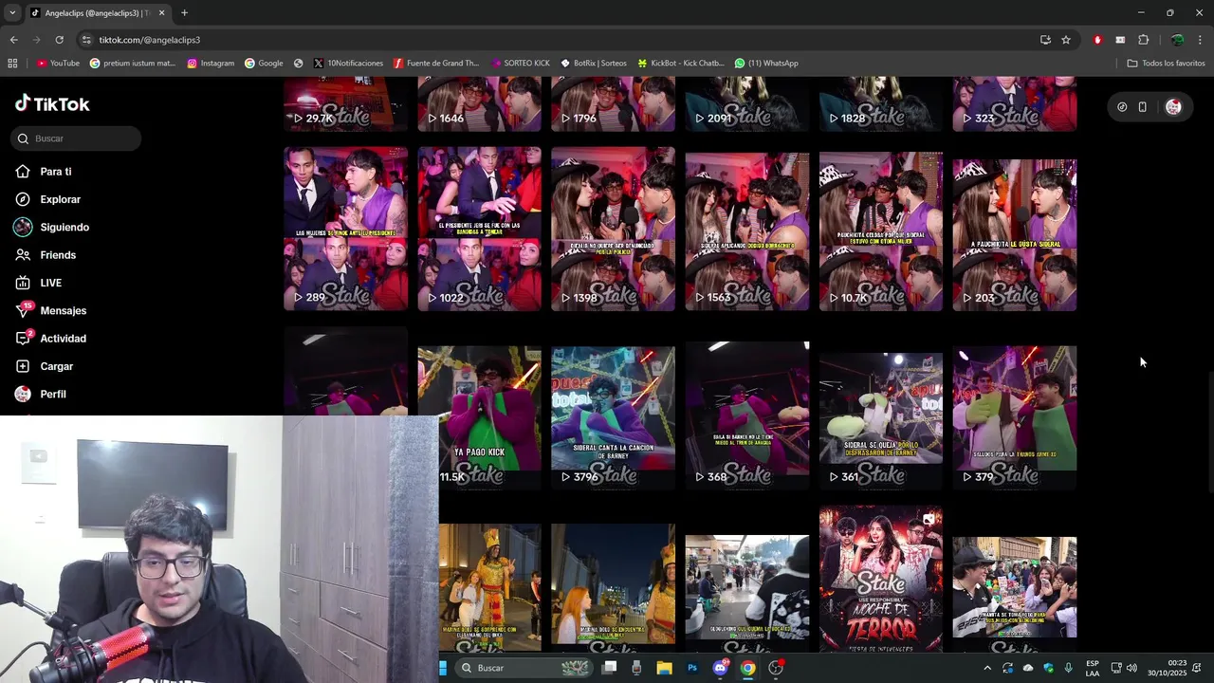Bookmark this page with star icon

point(1066,40)
